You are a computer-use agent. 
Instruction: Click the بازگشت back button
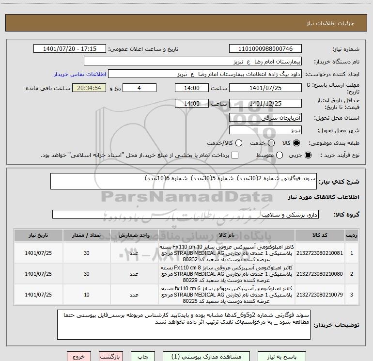111,357
